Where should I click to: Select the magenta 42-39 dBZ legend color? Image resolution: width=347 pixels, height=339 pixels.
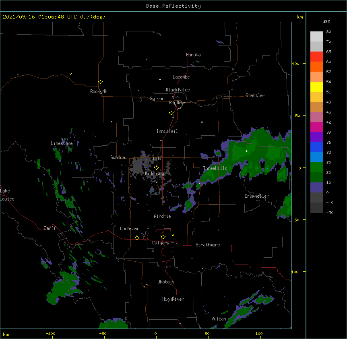click(316, 127)
